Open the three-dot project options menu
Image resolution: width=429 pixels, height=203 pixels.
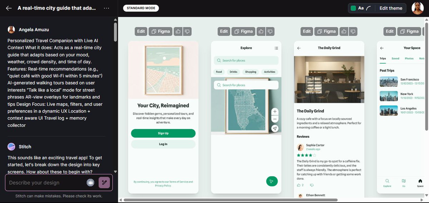pyautogui.click(x=107, y=8)
